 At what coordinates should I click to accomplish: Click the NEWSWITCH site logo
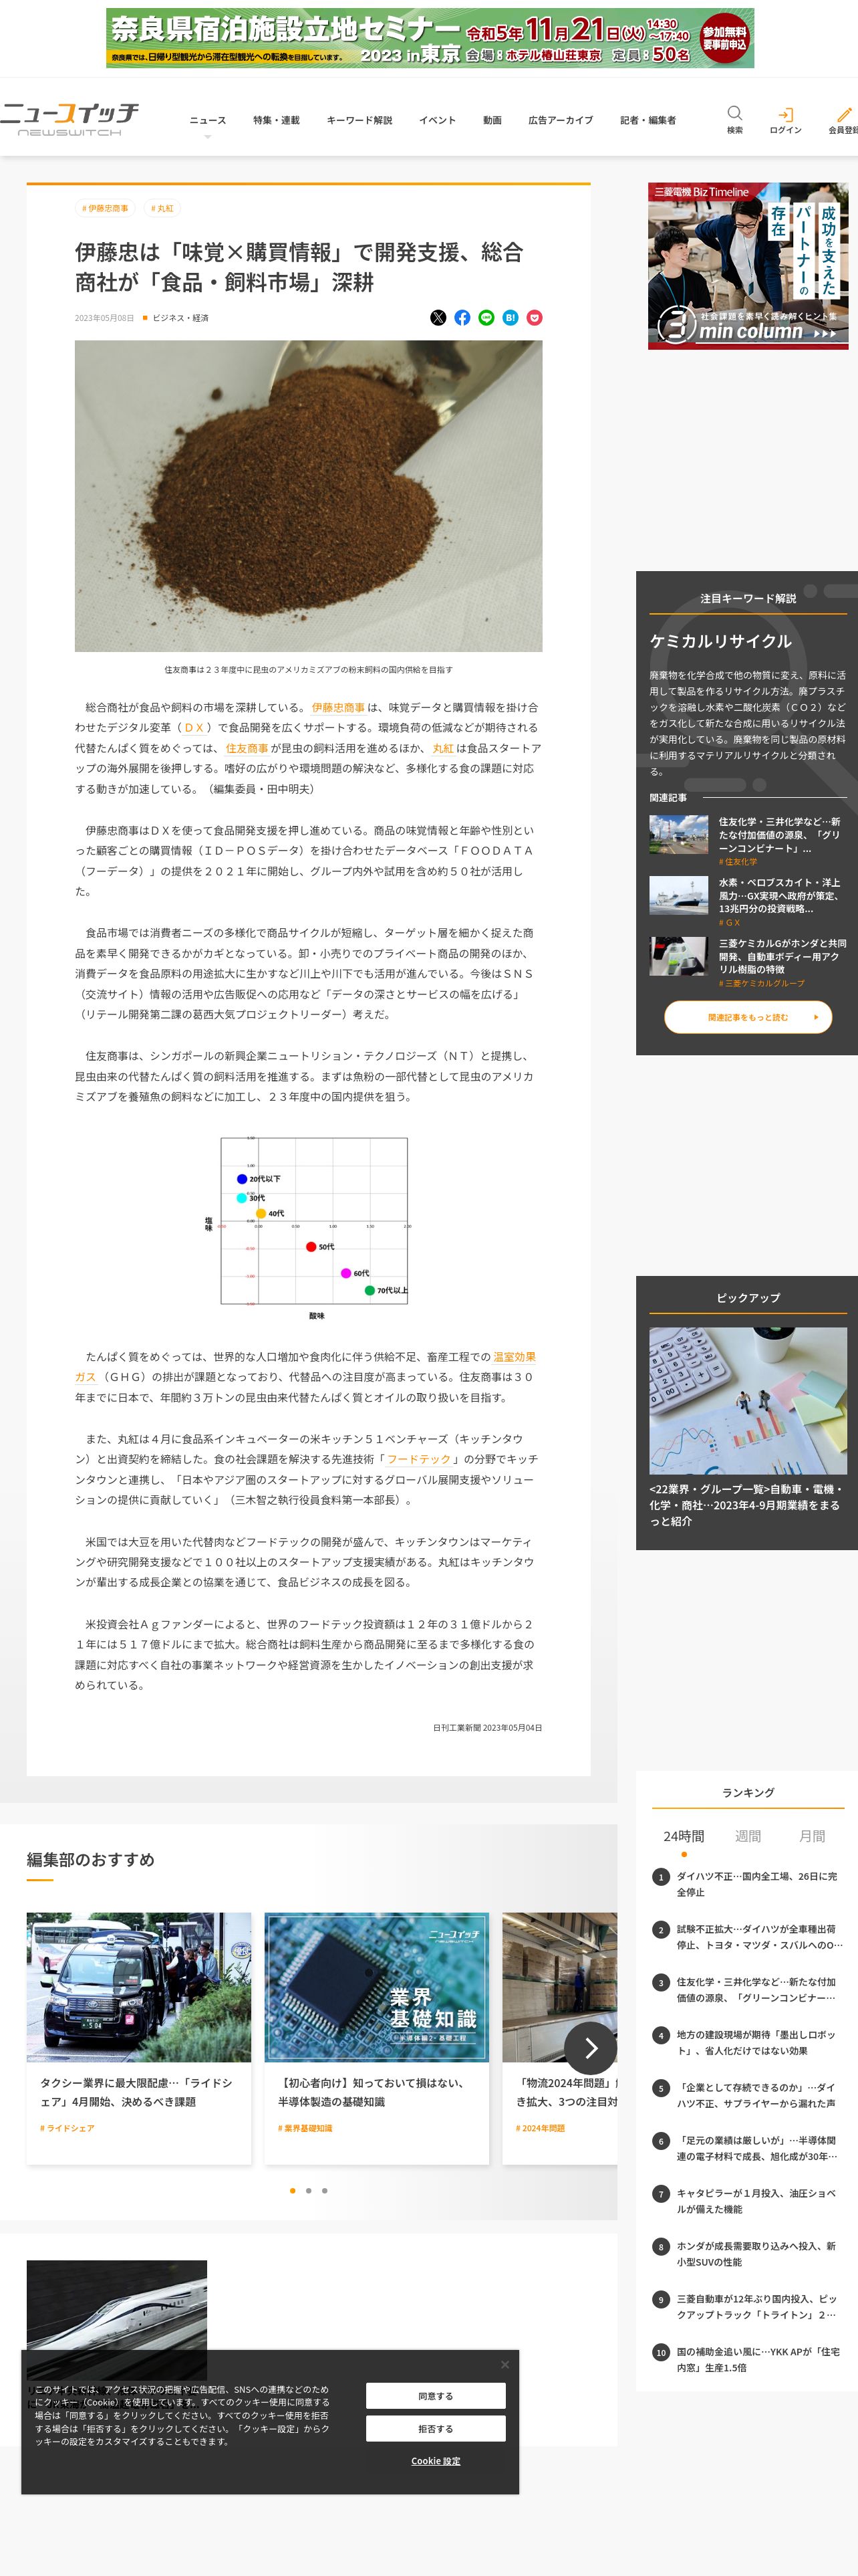(x=69, y=119)
